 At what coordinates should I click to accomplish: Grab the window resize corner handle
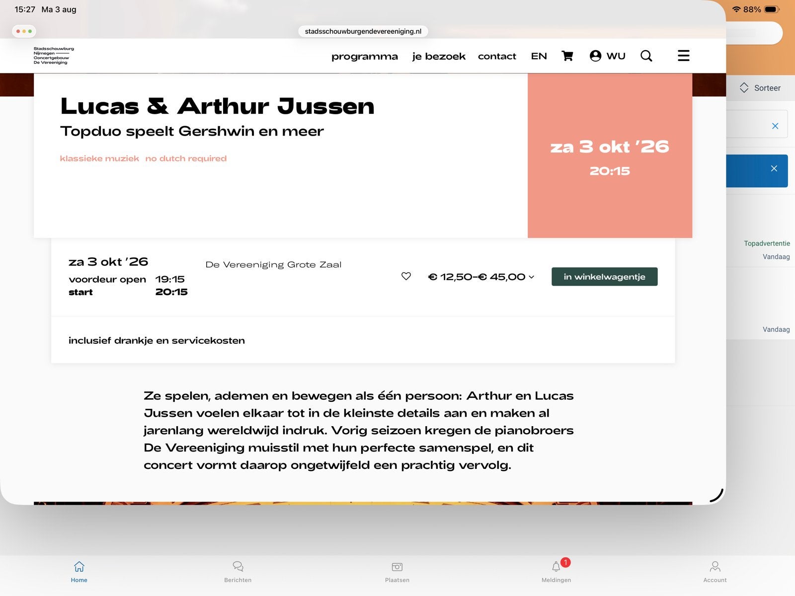[x=716, y=495]
